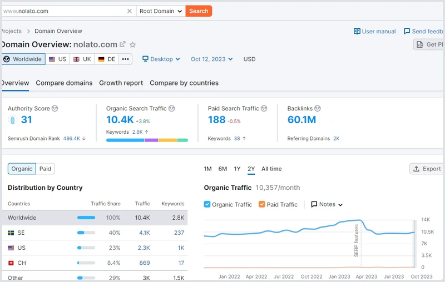Click info globe next to Organic Search Traffic

pyautogui.click(x=172, y=108)
